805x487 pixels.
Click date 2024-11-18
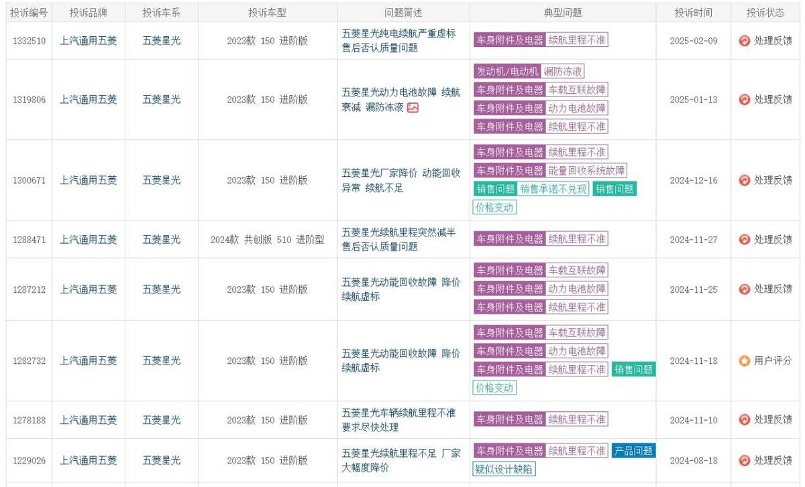tap(694, 360)
